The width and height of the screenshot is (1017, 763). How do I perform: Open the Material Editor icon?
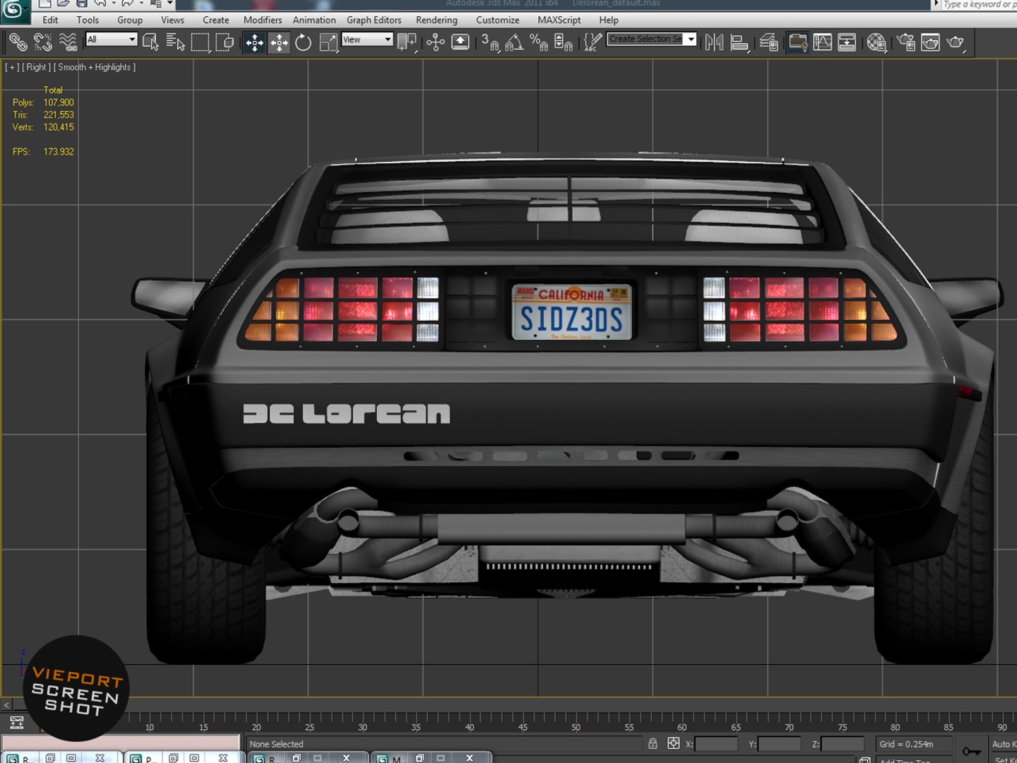(876, 42)
